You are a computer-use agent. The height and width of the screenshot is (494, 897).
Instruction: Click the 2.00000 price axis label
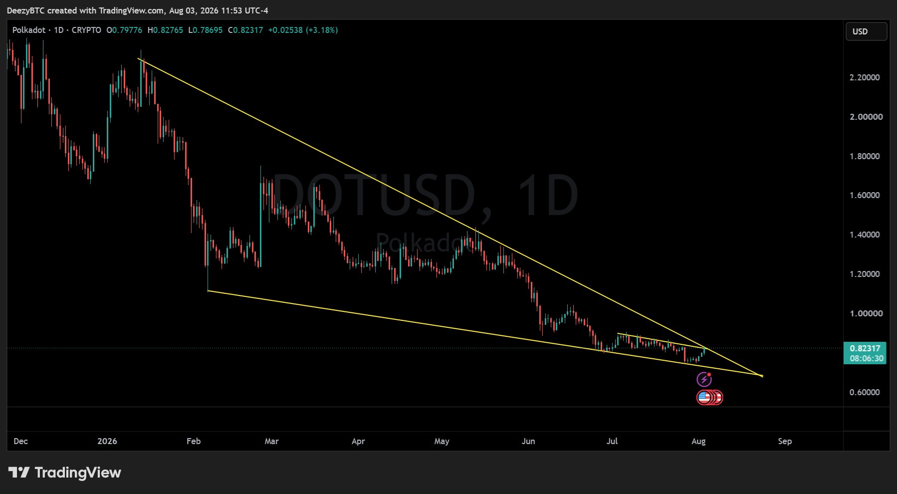point(866,117)
